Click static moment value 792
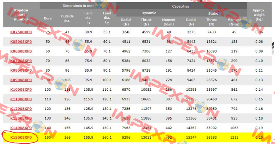The image size is (275, 144). pyautogui.click(x=234, y=109)
